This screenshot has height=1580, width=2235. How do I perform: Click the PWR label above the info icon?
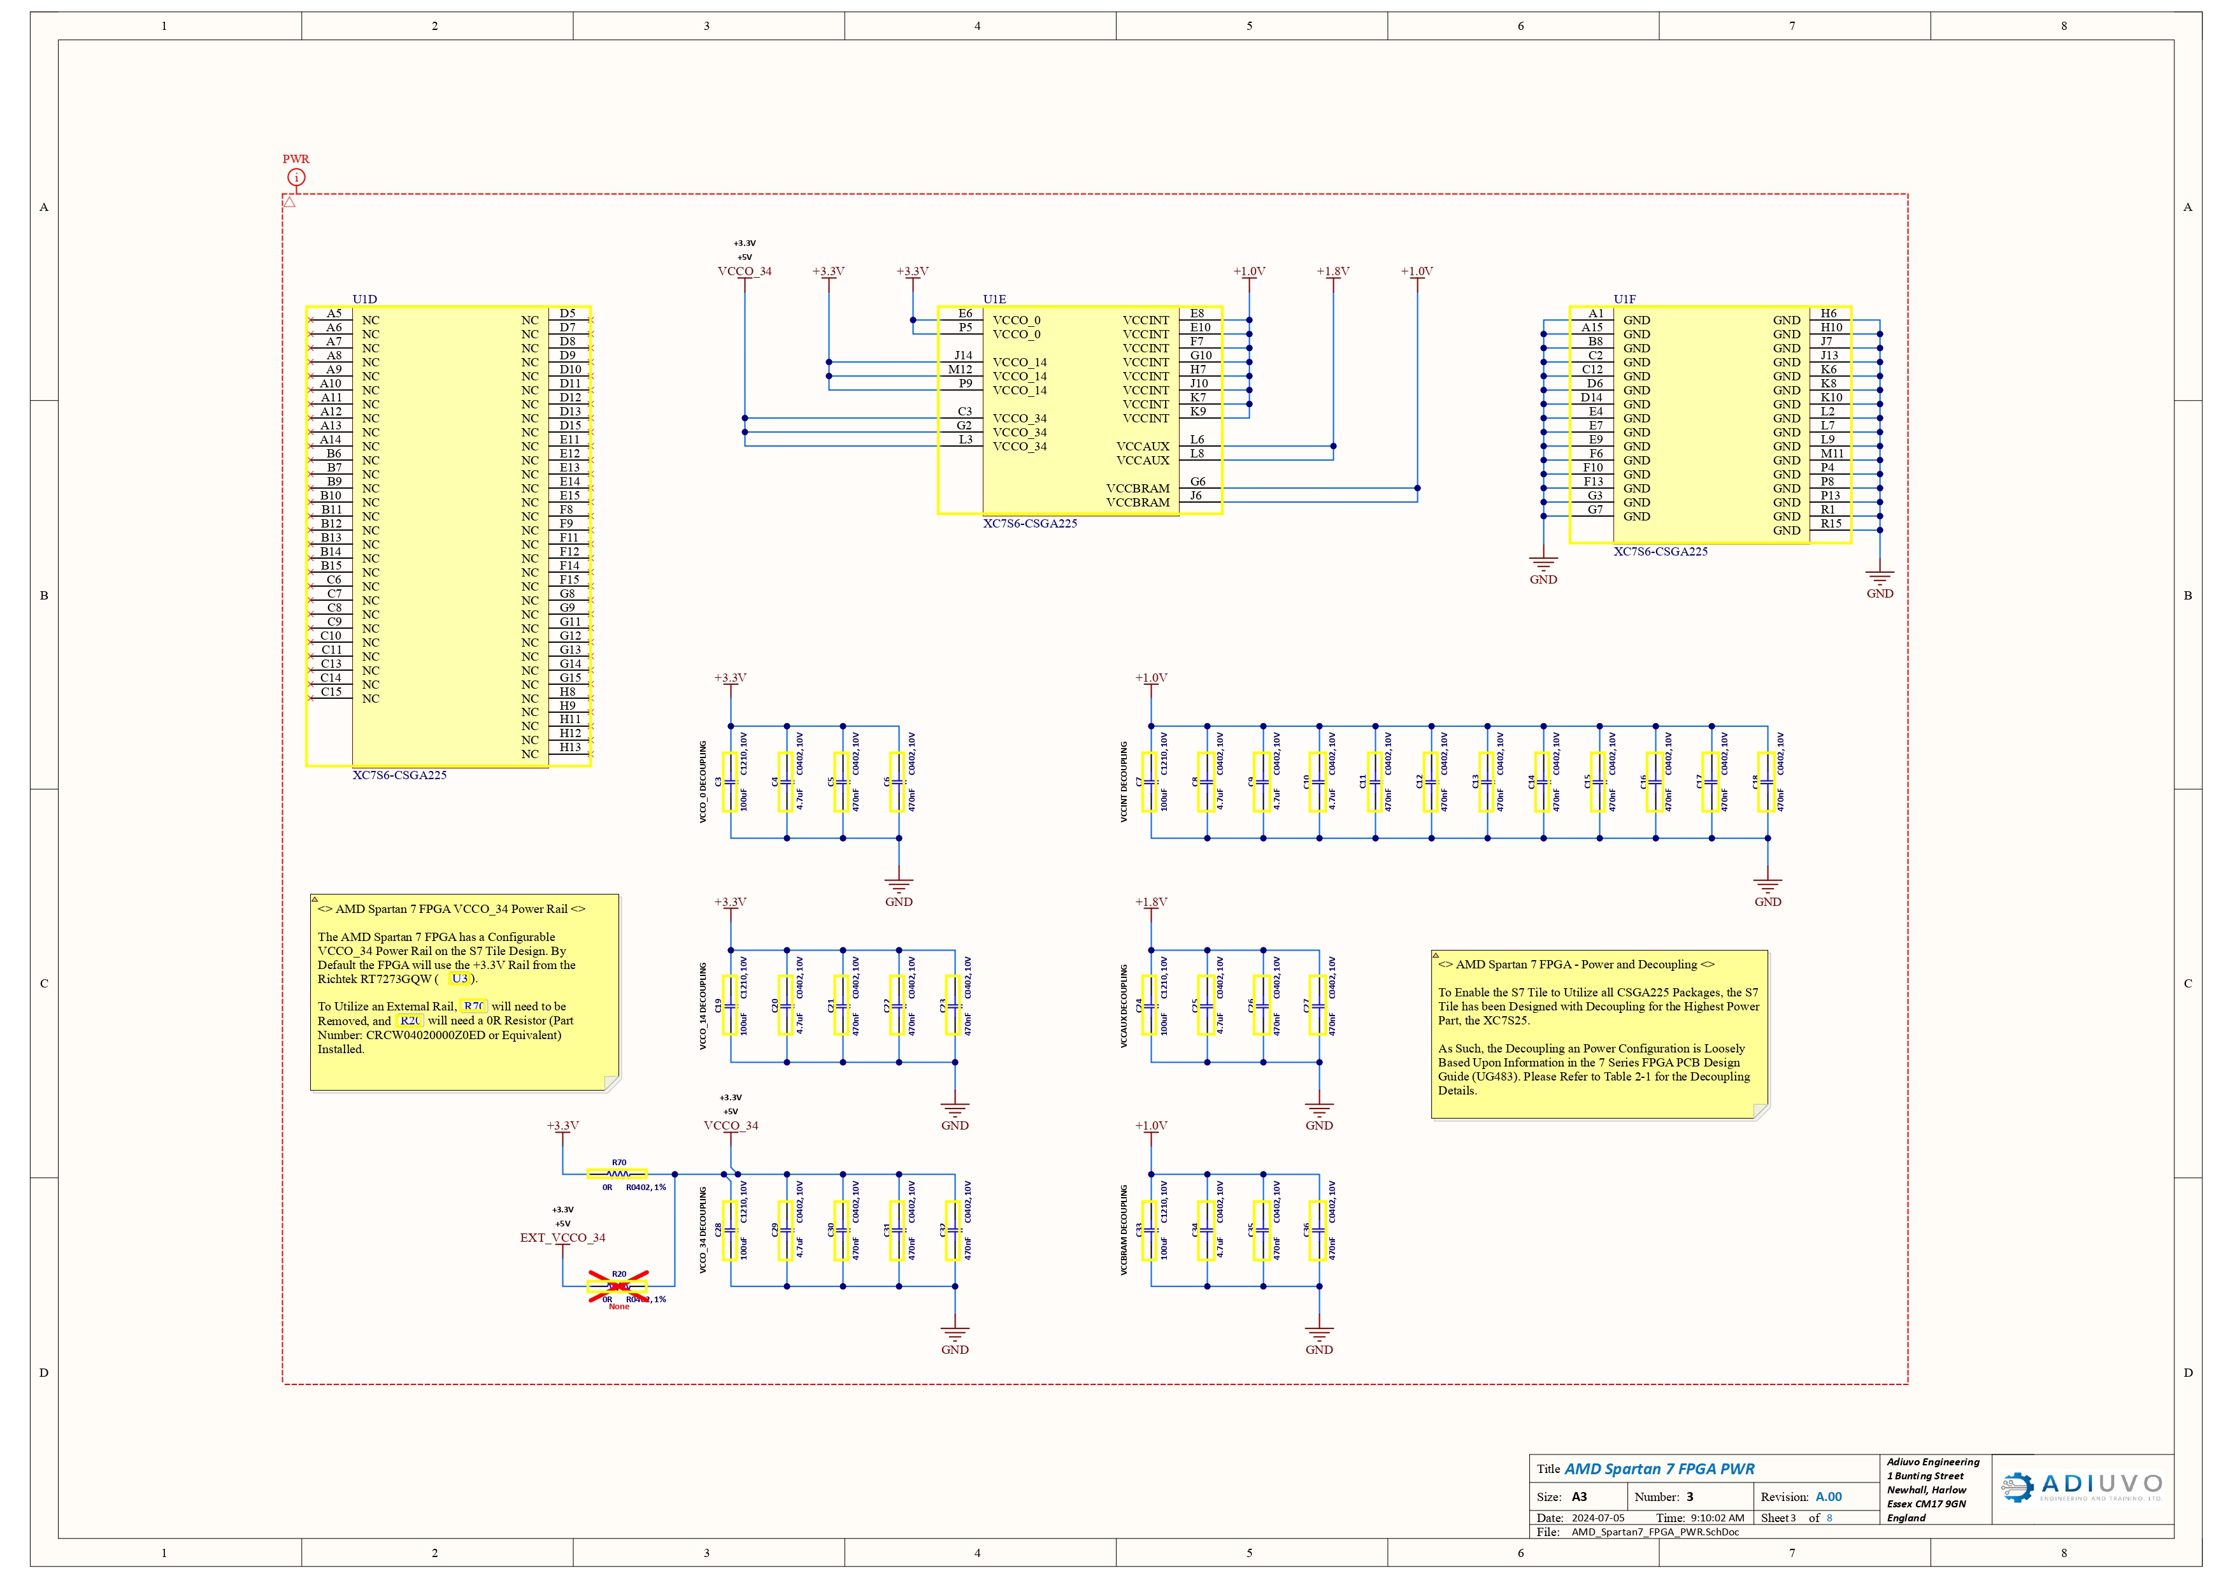296,159
